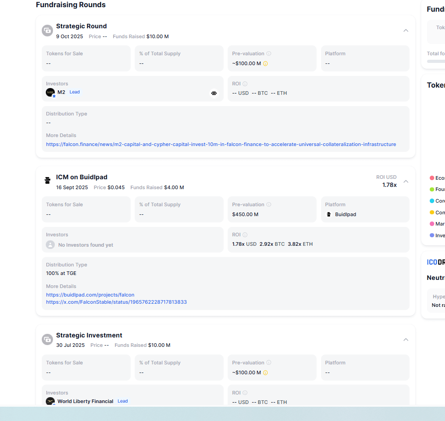Click the ROI info icon in ICM on Buidlpad

click(x=245, y=235)
